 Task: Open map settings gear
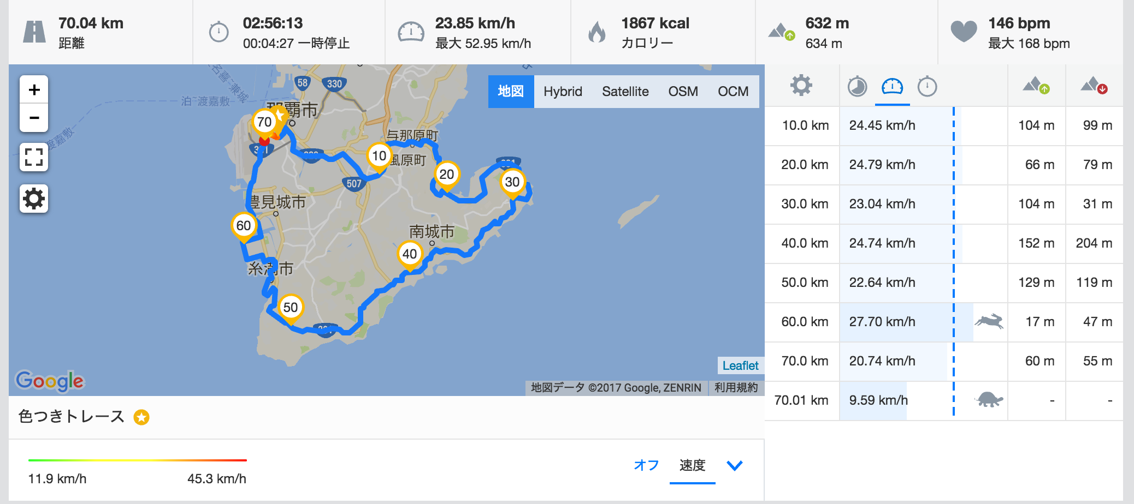(34, 199)
